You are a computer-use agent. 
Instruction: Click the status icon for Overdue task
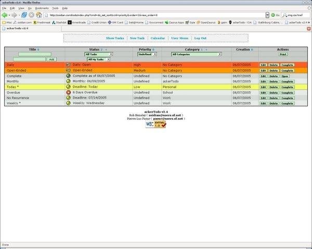[68, 92]
